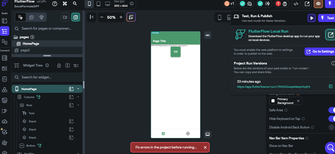Dismiss the Fix errors notification
Image resolution: width=335 pixels, height=154 pixels.
point(205,147)
